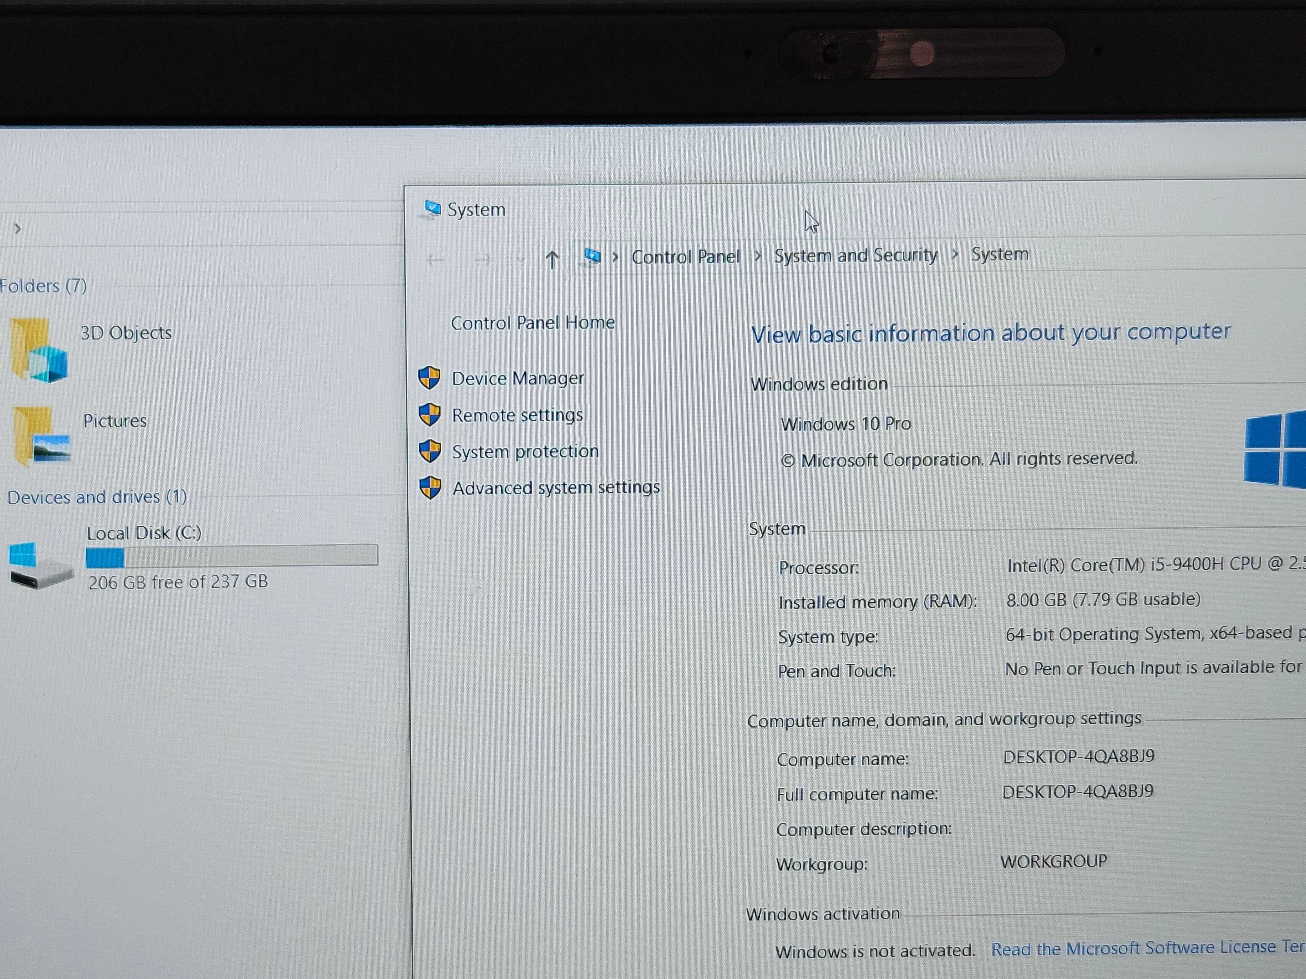This screenshot has width=1306, height=979.
Task: Select 8.00 GB installed memory value
Action: click(x=1104, y=599)
